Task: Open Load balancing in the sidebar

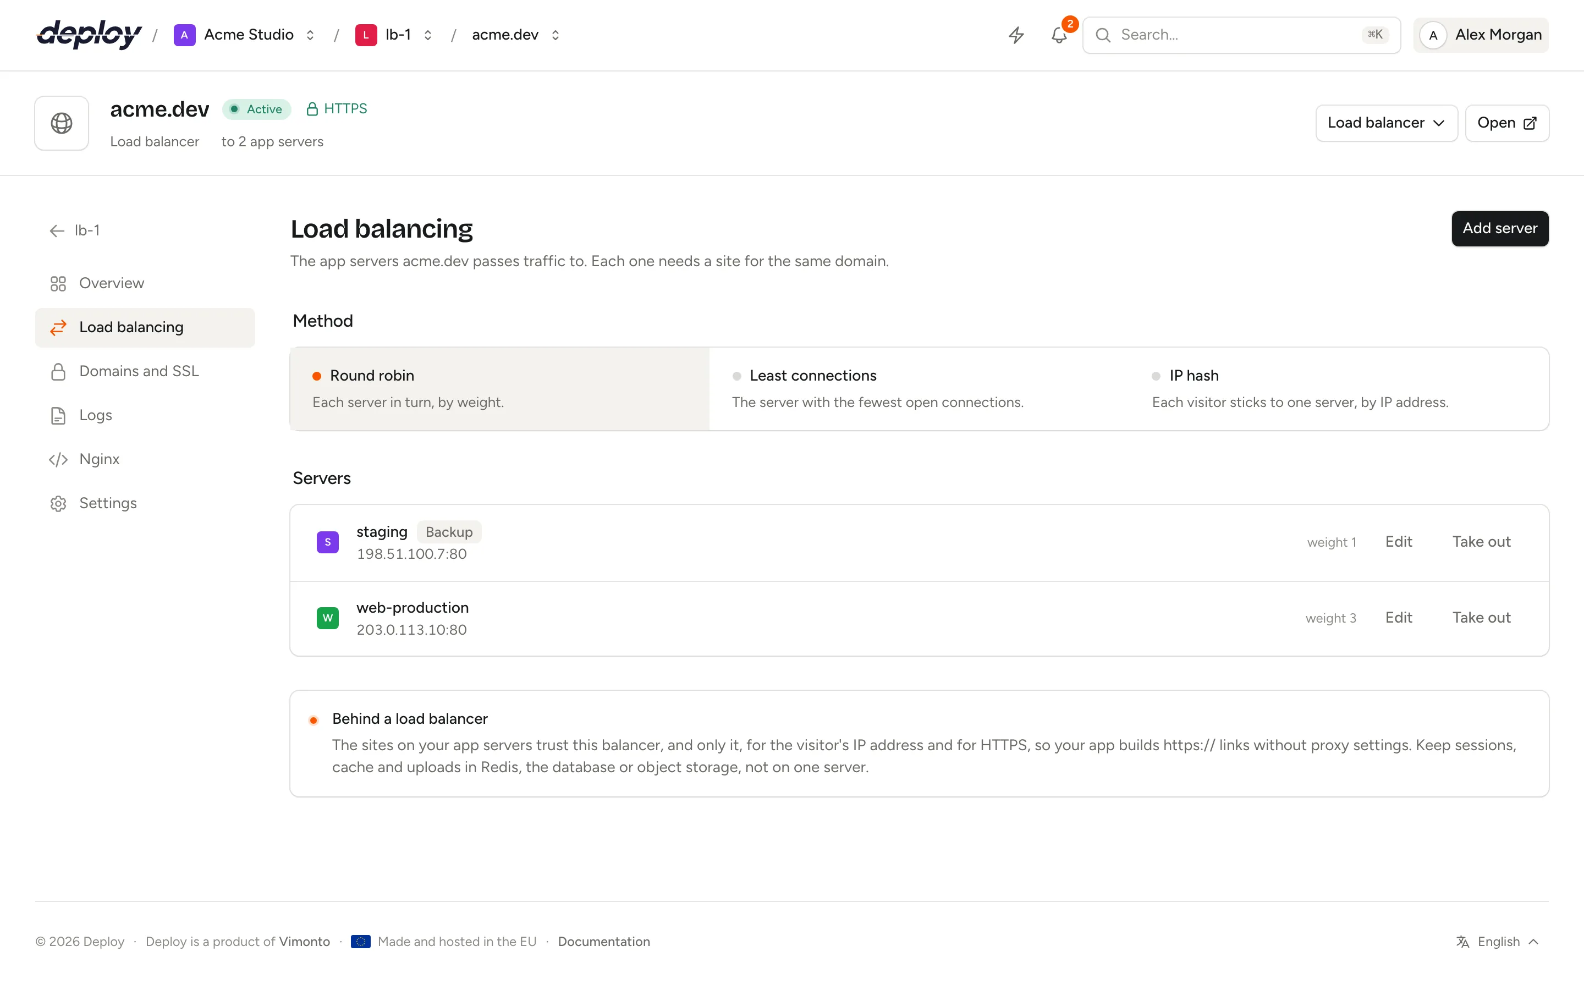Action: (145, 327)
